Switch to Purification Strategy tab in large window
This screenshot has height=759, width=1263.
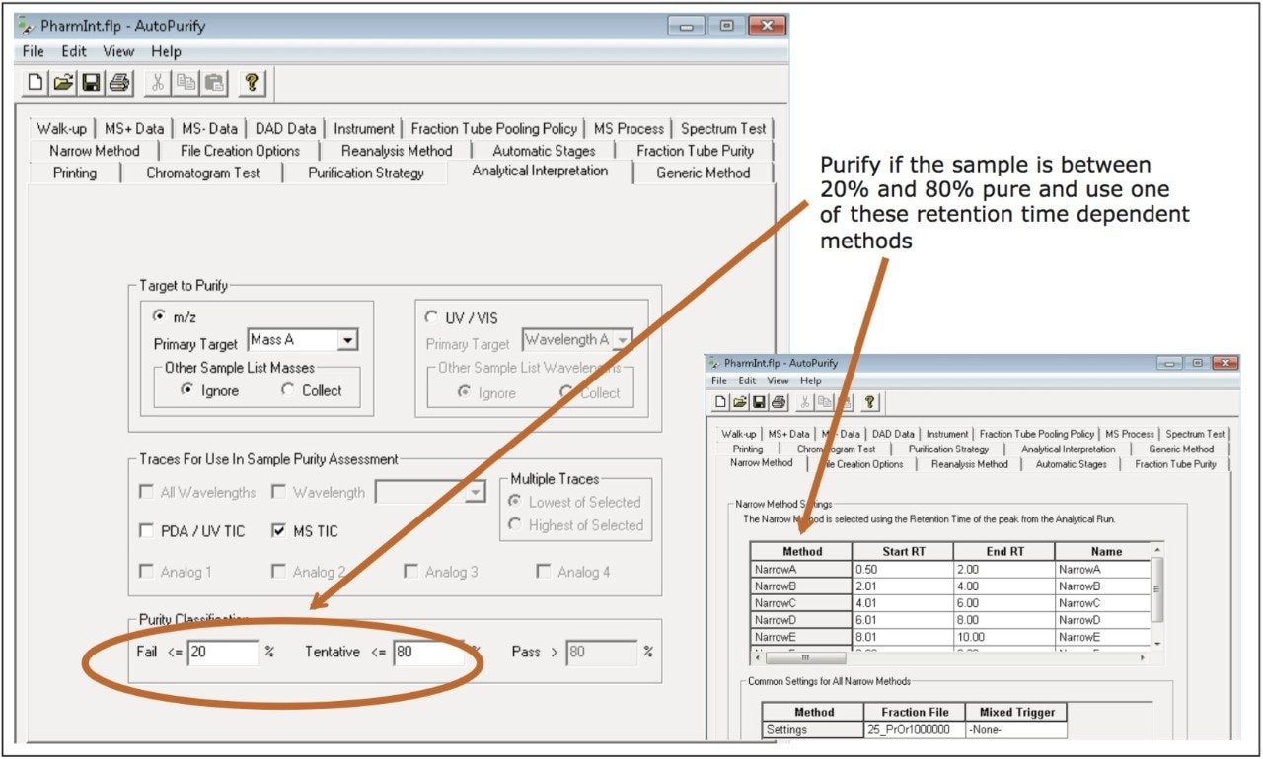366,173
